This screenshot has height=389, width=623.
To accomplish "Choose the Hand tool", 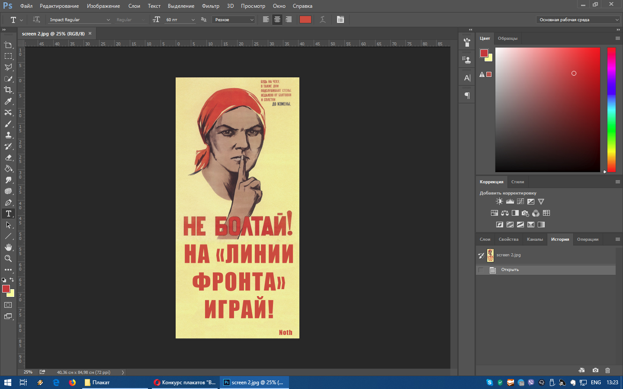I will (x=8, y=247).
